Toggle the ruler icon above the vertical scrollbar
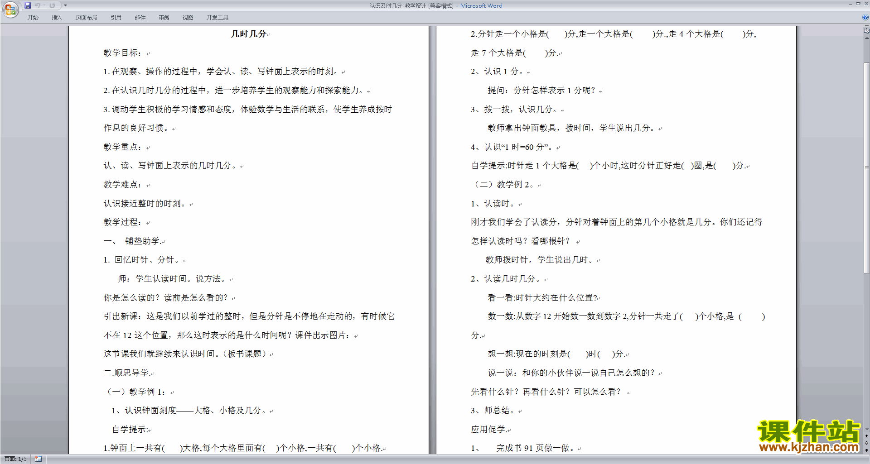The image size is (870, 464). pos(866,31)
